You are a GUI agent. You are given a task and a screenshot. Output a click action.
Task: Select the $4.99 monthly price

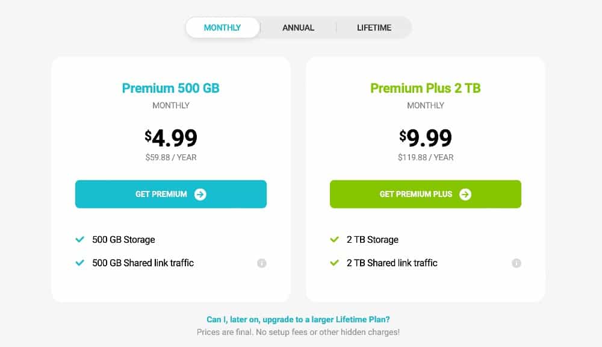point(171,138)
